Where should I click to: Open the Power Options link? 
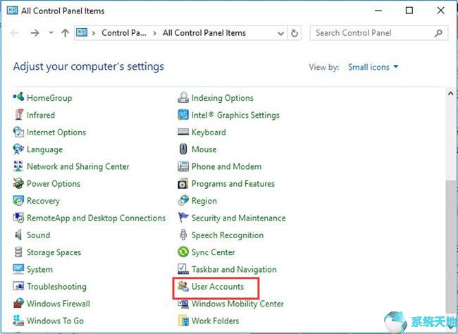(54, 183)
